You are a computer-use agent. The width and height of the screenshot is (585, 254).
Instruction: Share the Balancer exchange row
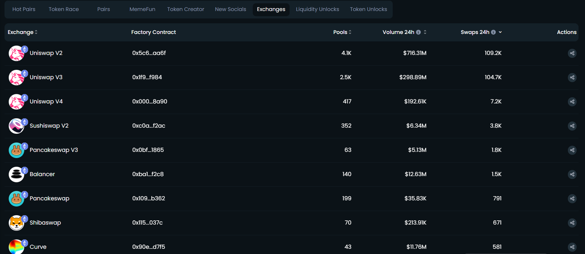(x=572, y=174)
